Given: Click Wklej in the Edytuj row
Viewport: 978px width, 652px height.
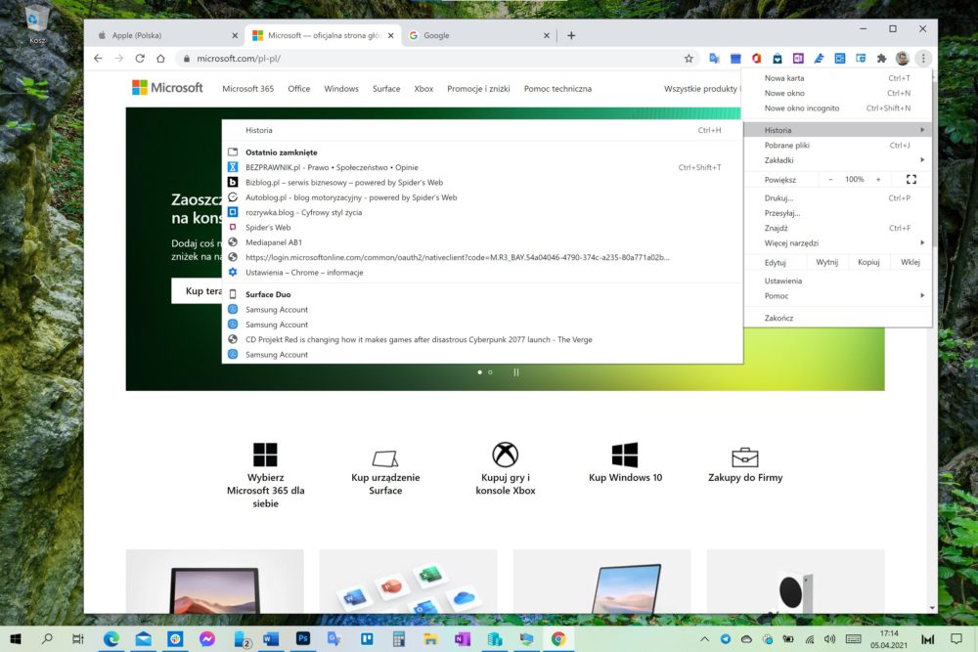Looking at the screenshot, I should 910,262.
